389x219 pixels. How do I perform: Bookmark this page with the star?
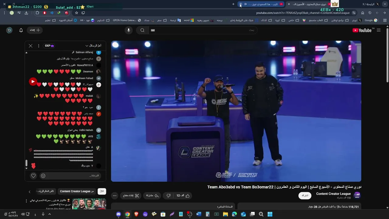coord(77,13)
